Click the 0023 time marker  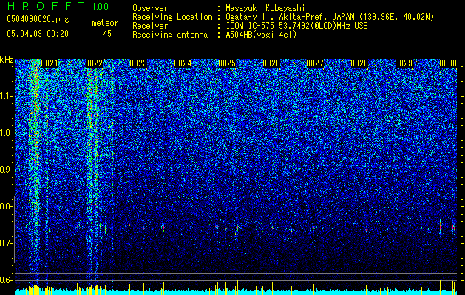[138, 63]
